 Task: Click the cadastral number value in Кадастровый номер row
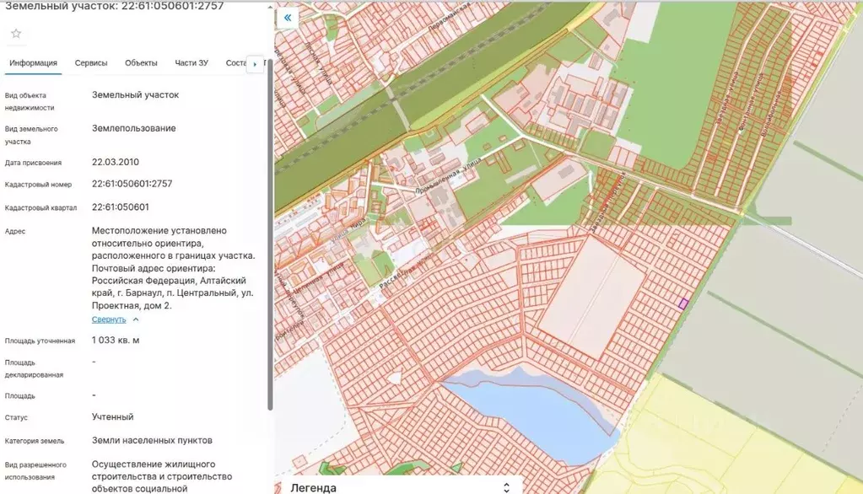[132, 184]
